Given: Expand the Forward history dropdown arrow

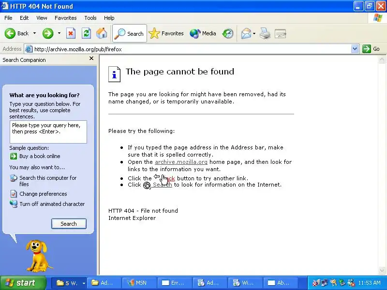Looking at the screenshot, I should [x=59, y=33].
